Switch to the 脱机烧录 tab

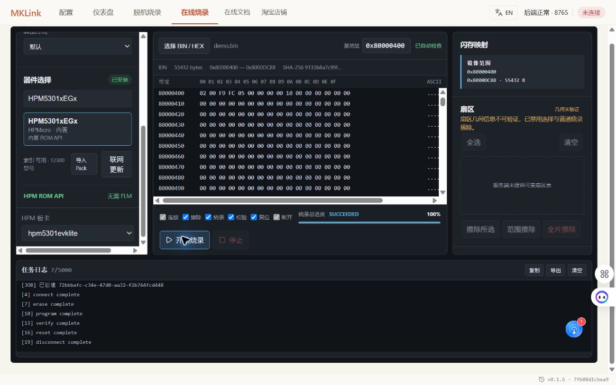point(148,13)
